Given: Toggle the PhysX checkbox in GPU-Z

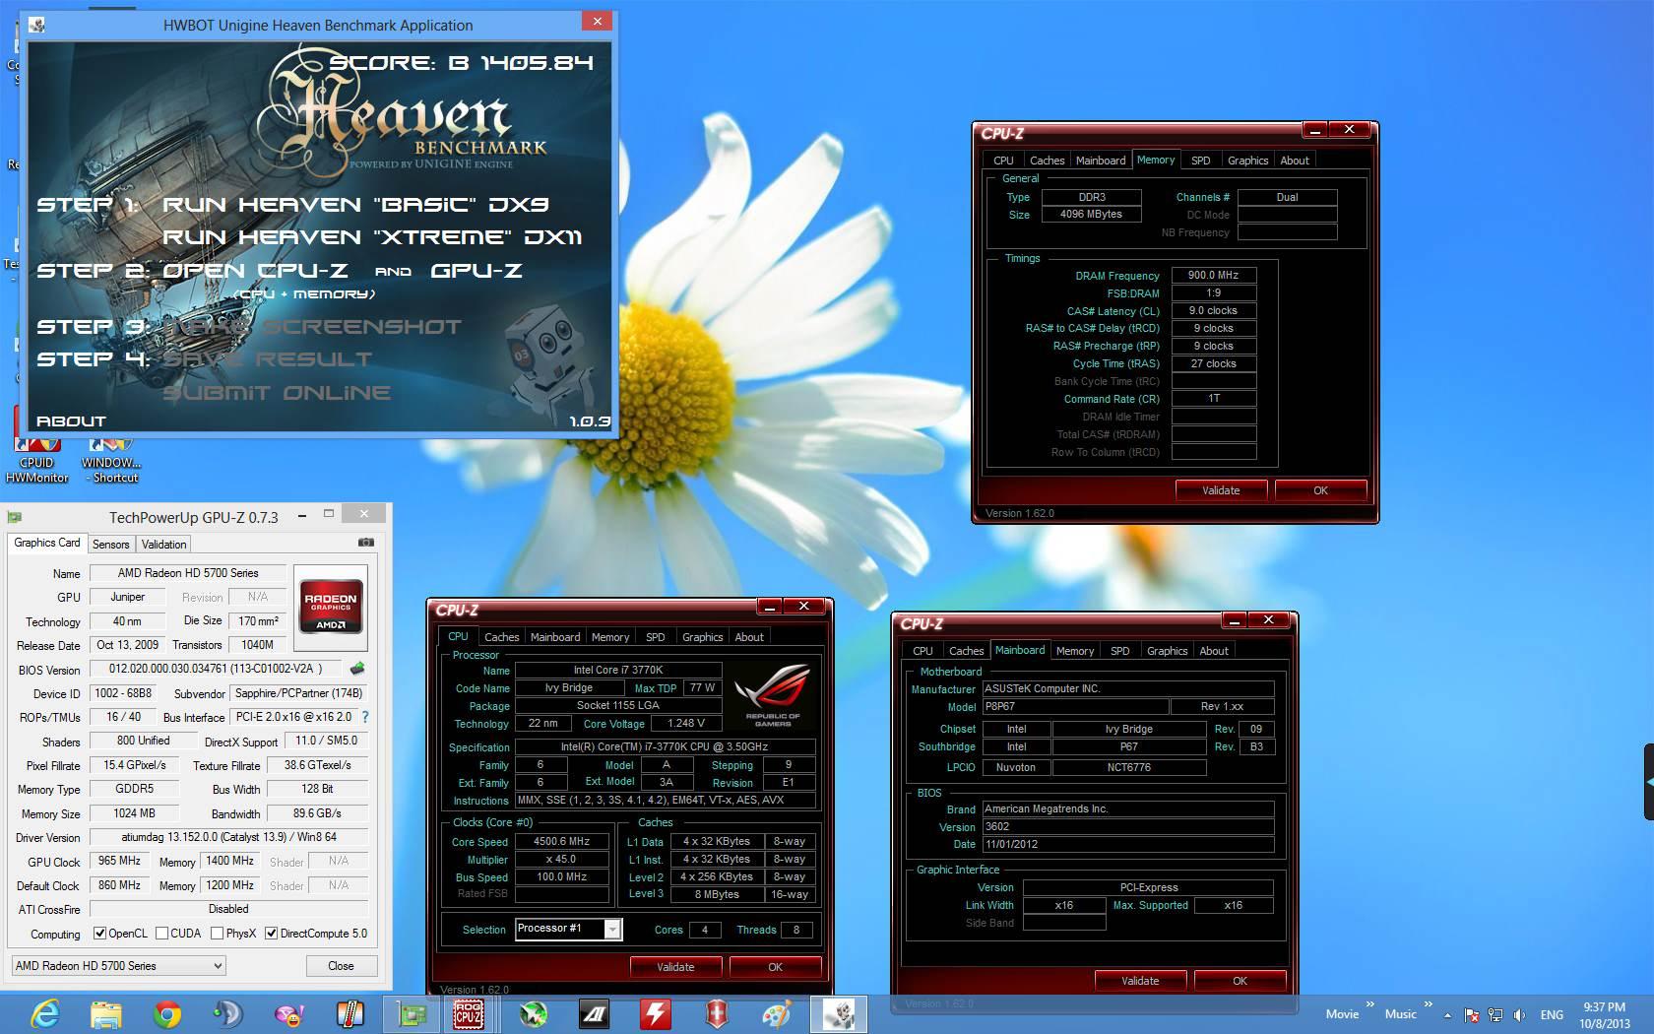Looking at the screenshot, I should [x=217, y=934].
